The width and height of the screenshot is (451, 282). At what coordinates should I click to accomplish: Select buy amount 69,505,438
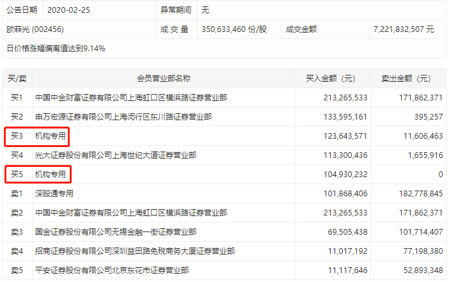pos(347,232)
